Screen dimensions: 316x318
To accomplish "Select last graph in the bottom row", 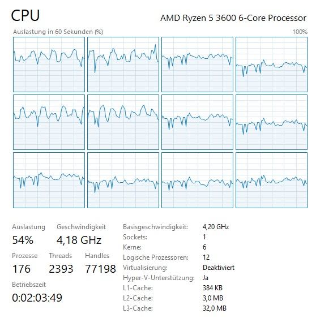I will [272, 181].
